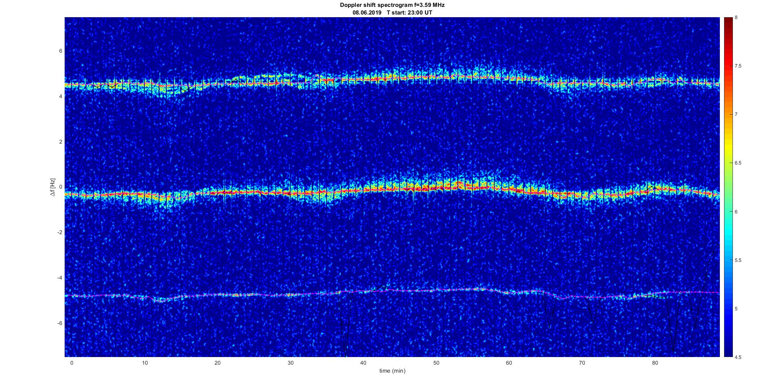Click the time-axis tick label '70'
The height and width of the screenshot is (383, 765).
coord(582,363)
